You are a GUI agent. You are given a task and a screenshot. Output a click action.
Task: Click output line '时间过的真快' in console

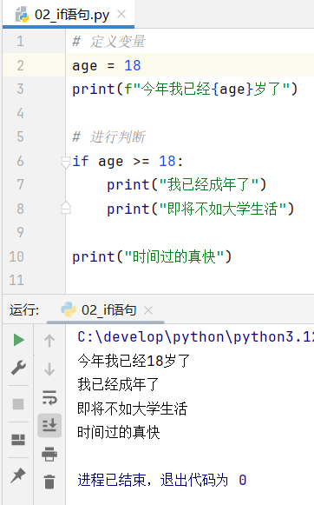pos(119,432)
